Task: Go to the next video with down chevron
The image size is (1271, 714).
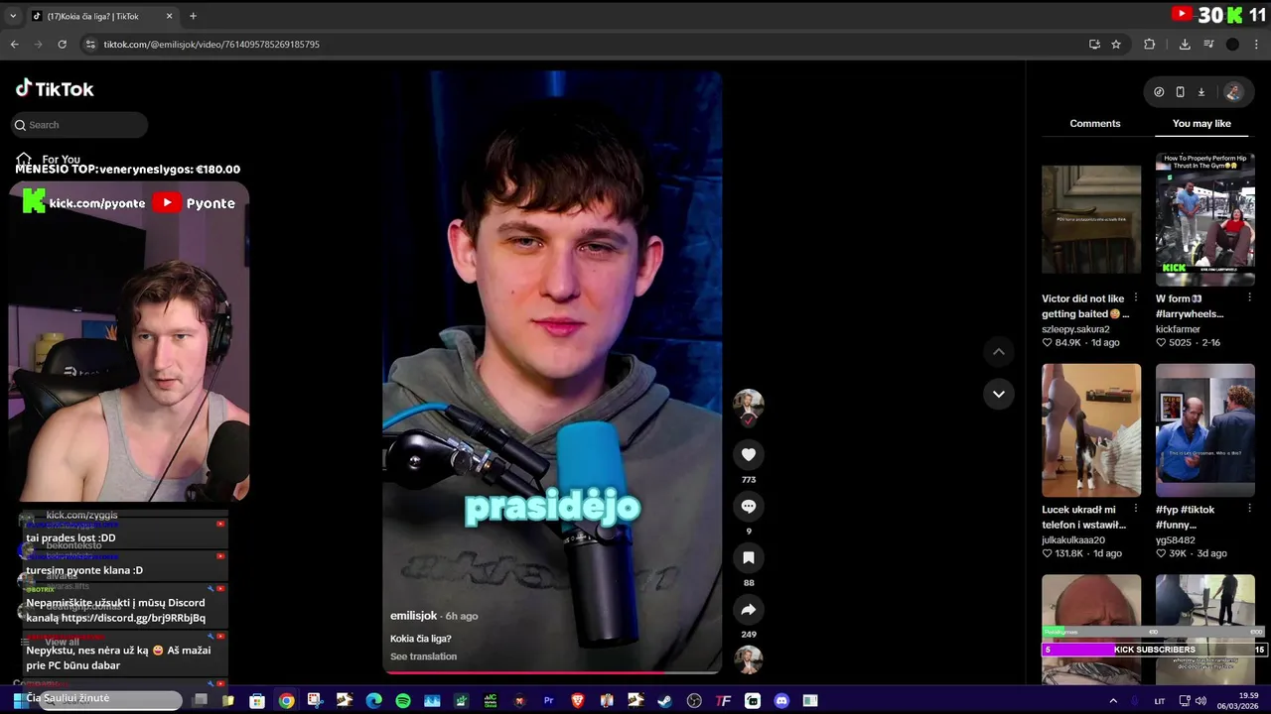Action: 999,394
